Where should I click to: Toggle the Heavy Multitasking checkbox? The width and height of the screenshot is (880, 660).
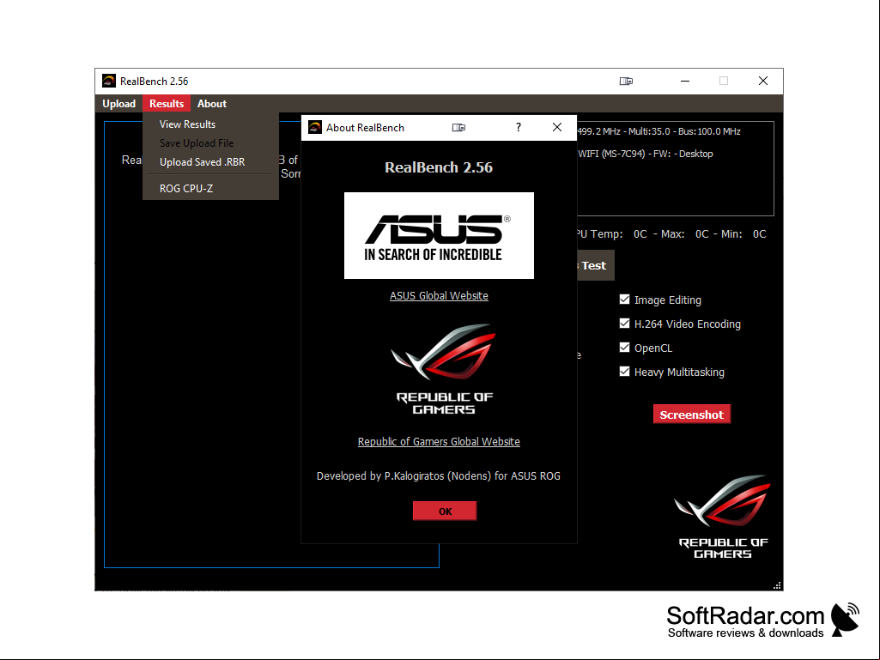pos(624,372)
